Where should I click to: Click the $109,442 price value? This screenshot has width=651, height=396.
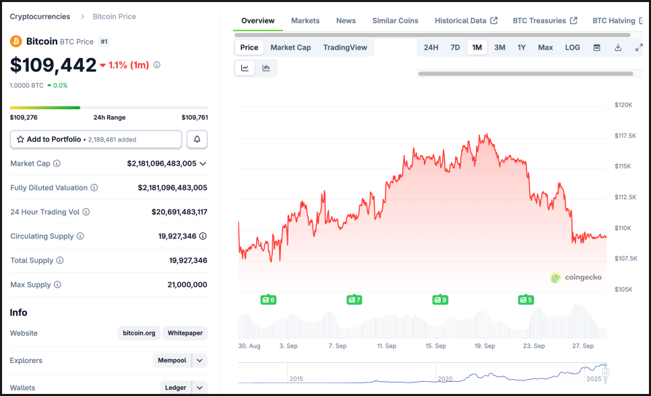pyautogui.click(x=53, y=65)
